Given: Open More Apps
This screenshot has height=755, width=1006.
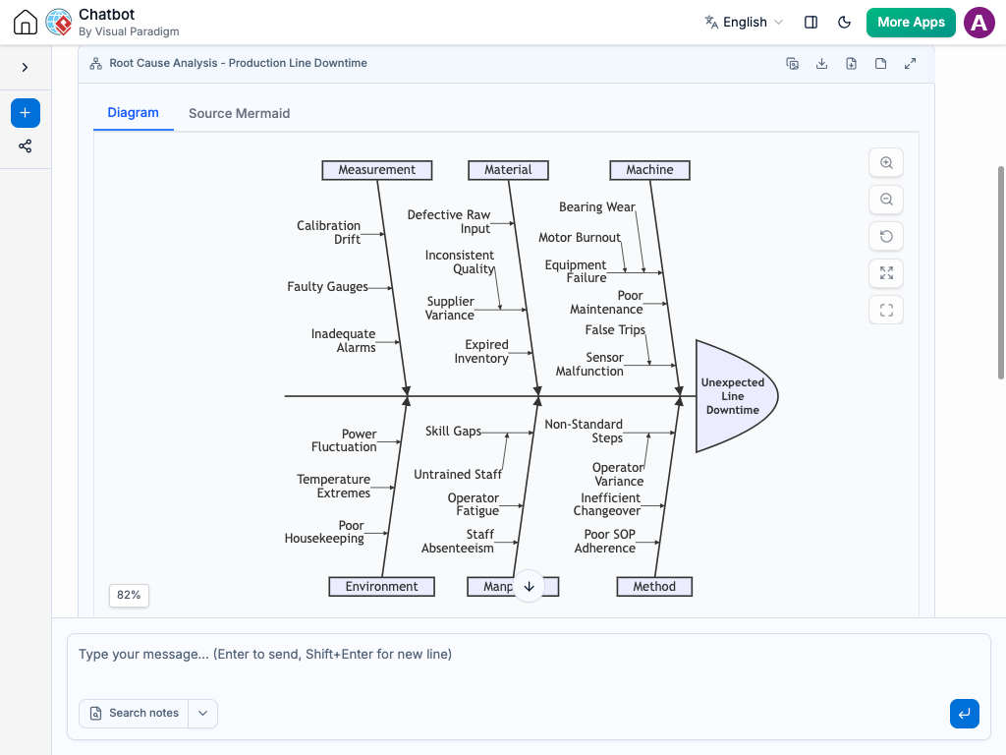Looking at the screenshot, I should pyautogui.click(x=911, y=23).
